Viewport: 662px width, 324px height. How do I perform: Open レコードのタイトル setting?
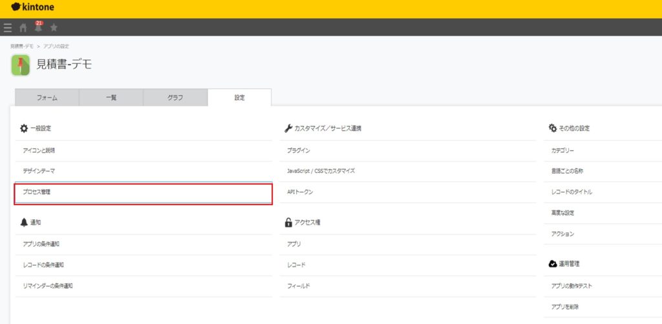click(x=603, y=192)
